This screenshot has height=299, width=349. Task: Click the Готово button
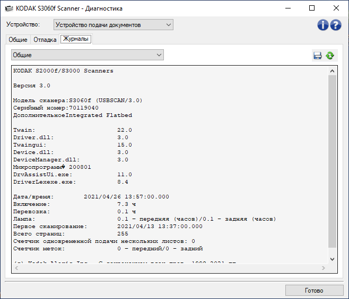(x=314, y=291)
